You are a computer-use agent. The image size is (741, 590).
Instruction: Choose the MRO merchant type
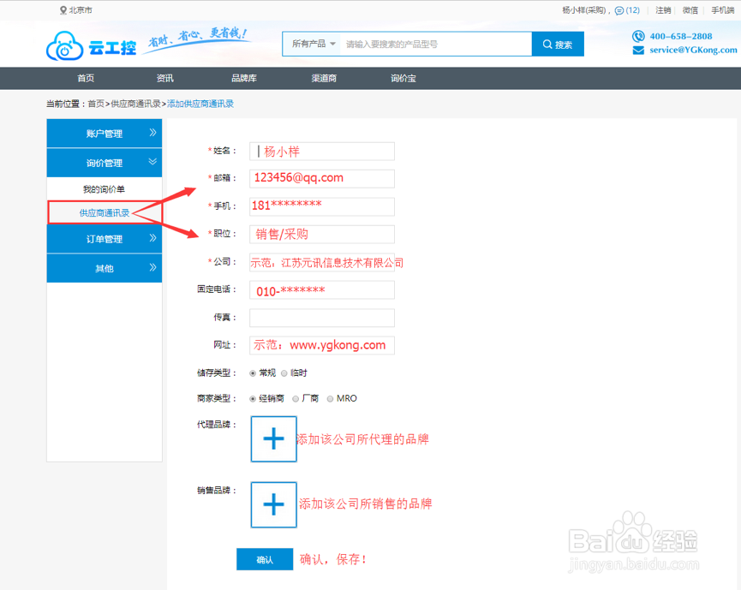331,398
